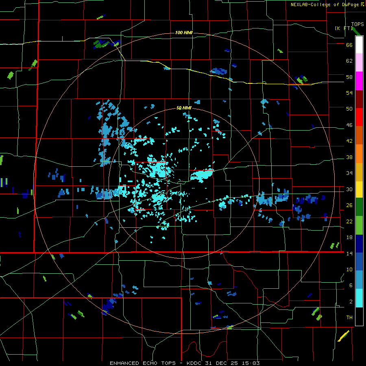This screenshot has height=366, width=366.
Task: Click the light pink legend swatch
Action: tap(359, 62)
